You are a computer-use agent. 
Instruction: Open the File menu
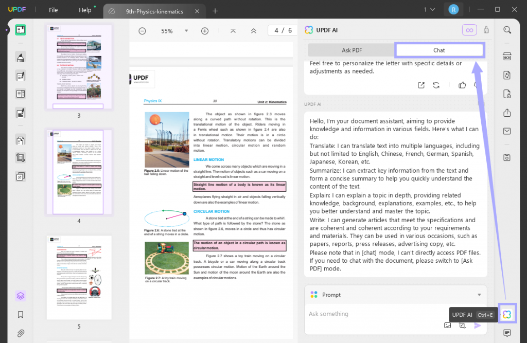pos(54,10)
